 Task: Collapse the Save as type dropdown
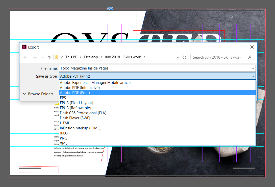(253, 76)
